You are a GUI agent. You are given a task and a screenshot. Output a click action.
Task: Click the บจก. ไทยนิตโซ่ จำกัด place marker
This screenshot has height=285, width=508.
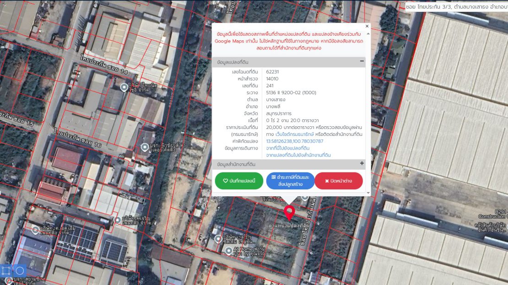coord(124,87)
